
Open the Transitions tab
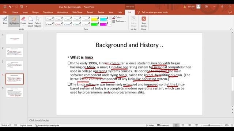[x=48, y=12]
